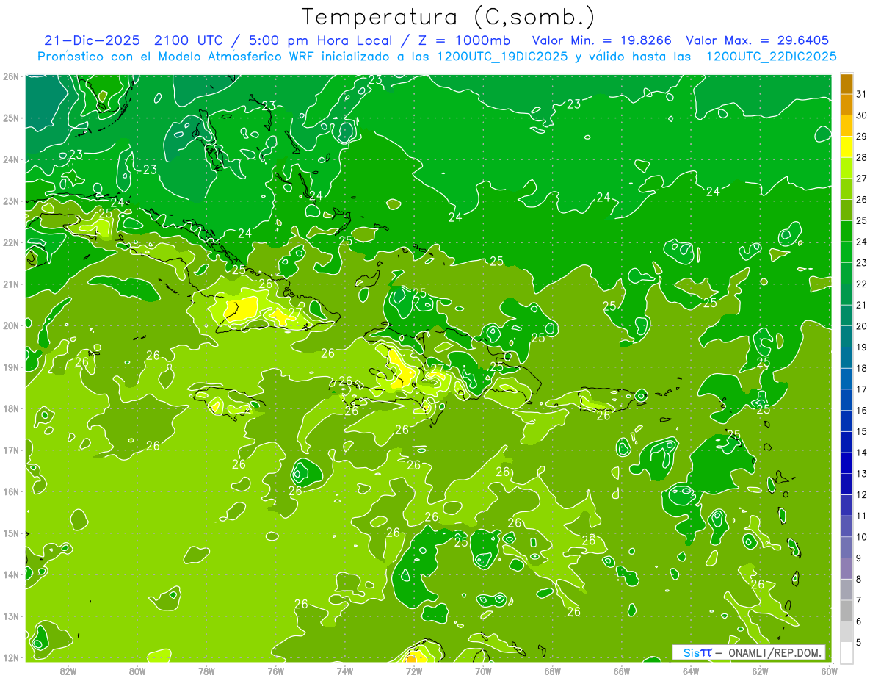Click the dark orange legend swatch above 31
881x681 pixels.
pyautogui.click(x=847, y=83)
